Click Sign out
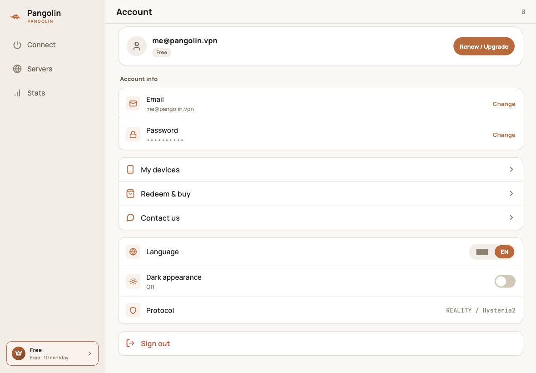Screen dimensions: 536x373 click(x=321, y=343)
